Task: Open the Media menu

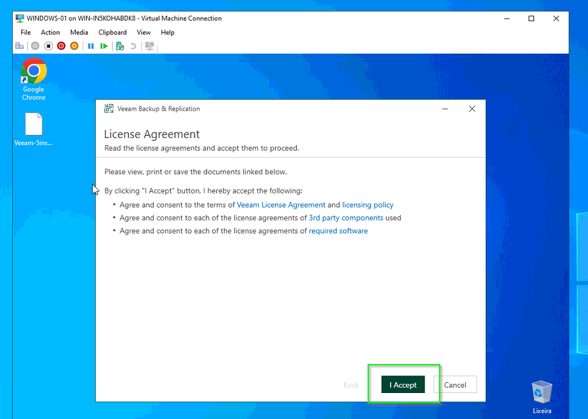Action: 79,33
